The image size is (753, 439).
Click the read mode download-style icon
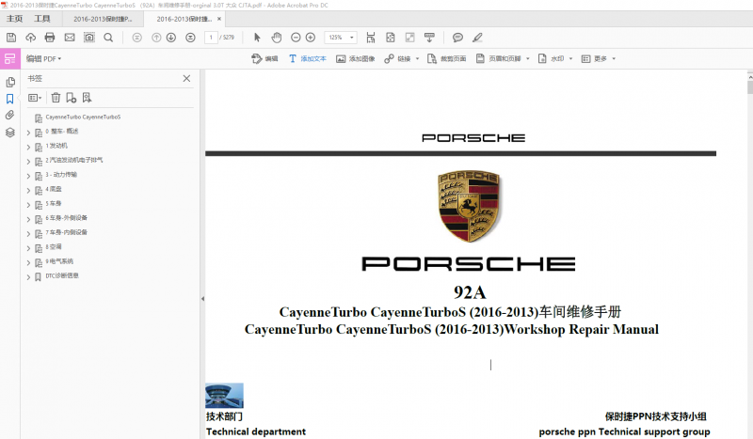[x=429, y=38]
